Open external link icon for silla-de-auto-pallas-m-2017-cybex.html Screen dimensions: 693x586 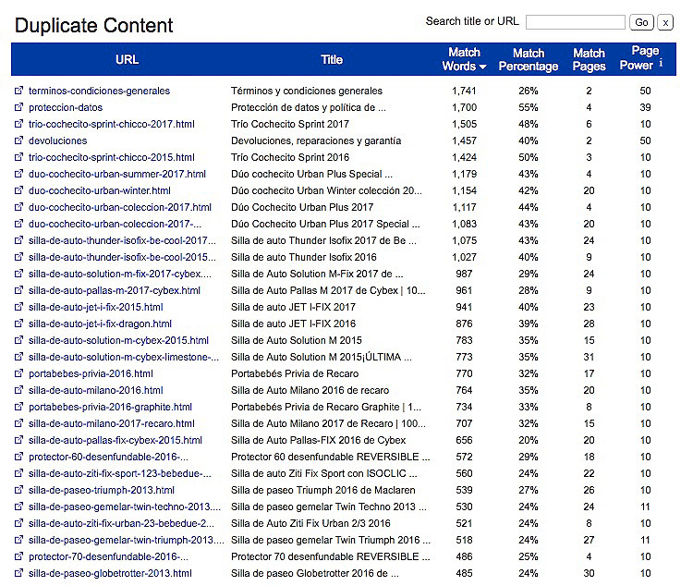click(x=18, y=290)
